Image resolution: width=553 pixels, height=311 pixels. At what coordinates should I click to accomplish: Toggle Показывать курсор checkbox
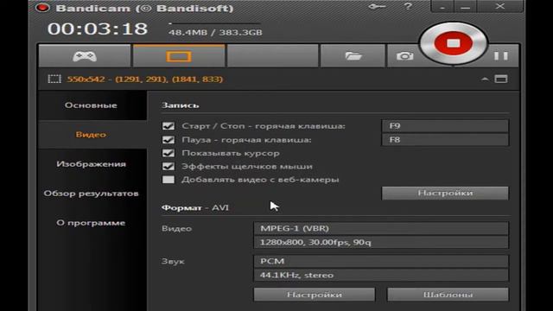[168, 153]
